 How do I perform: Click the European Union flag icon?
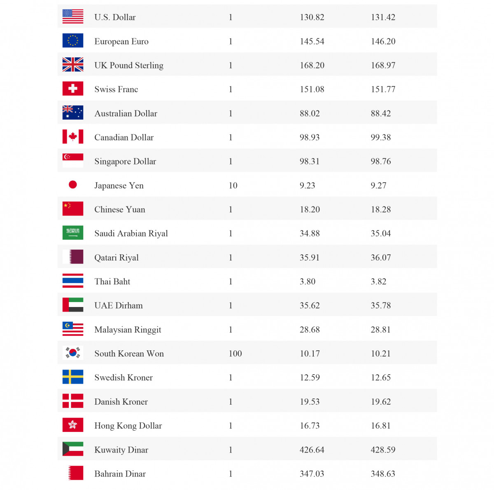pos(73,40)
